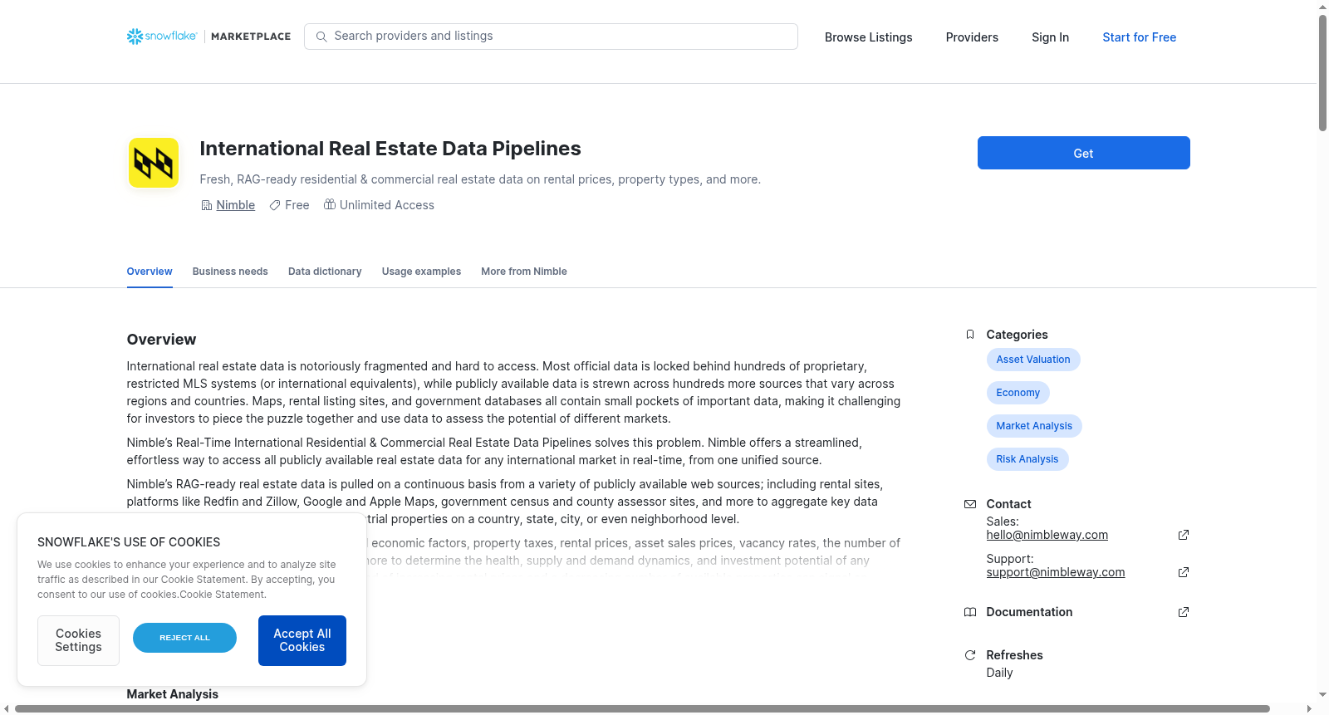The width and height of the screenshot is (1329, 715).
Task: Click the building icon beside Nimble
Action: tap(207, 205)
